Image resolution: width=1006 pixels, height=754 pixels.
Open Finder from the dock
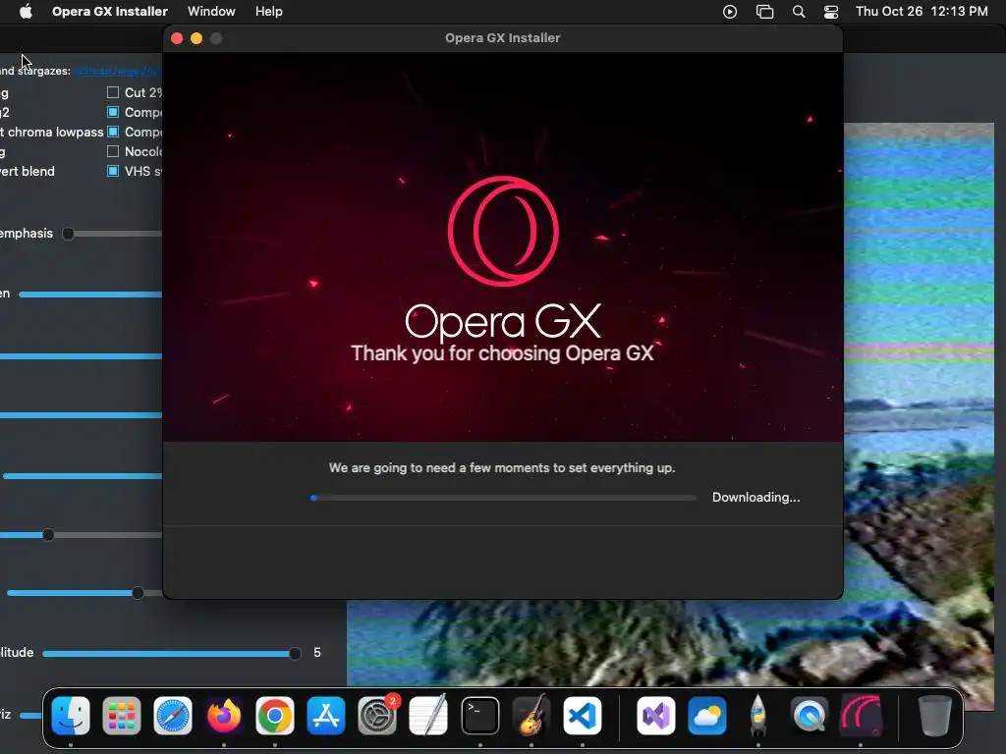click(x=71, y=716)
